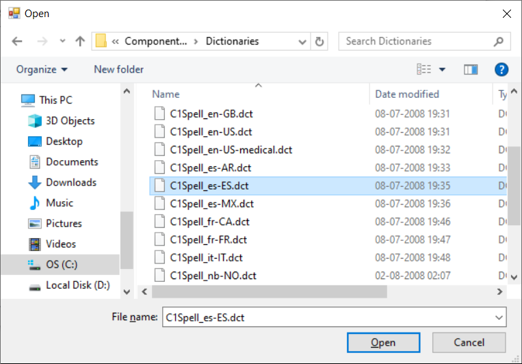Screen dimensions: 522x364
Task: Click the change view layout icon
Action: (424, 69)
